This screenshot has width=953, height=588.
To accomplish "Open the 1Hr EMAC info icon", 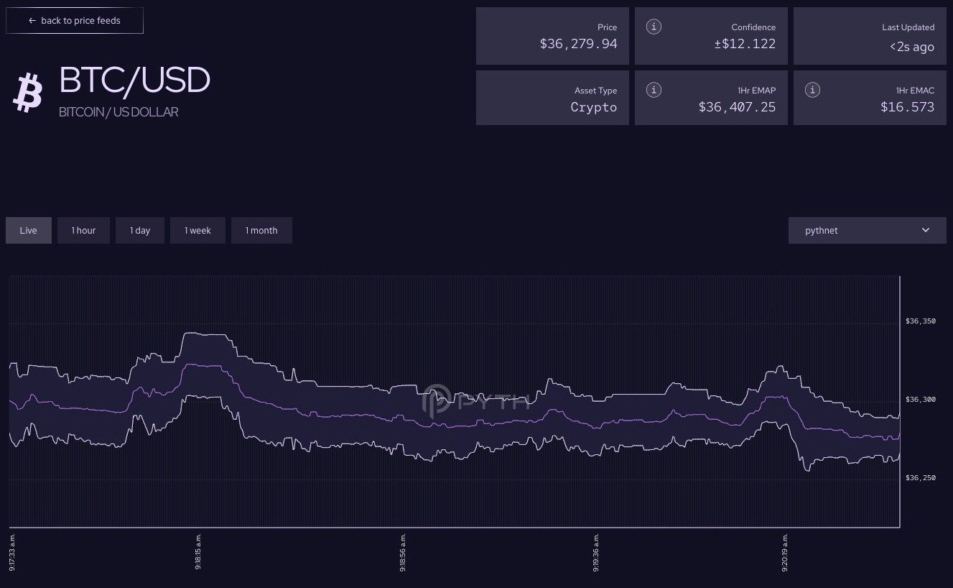I will (x=812, y=90).
